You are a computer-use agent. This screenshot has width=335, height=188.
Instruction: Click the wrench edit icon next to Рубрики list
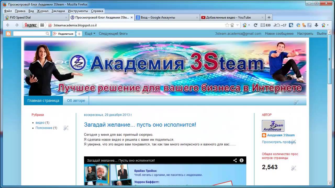(x=66, y=128)
